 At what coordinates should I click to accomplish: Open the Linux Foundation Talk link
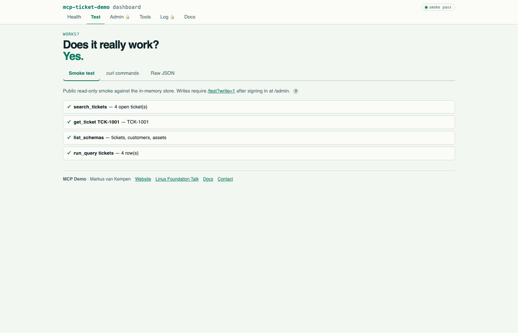(177, 179)
